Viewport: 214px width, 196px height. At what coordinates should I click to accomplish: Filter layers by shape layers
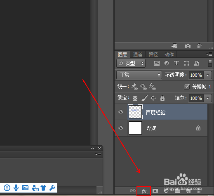click(x=186, y=64)
